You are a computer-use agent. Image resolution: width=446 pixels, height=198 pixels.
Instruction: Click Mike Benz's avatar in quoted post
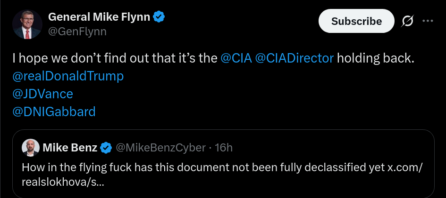click(x=30, y=148)
